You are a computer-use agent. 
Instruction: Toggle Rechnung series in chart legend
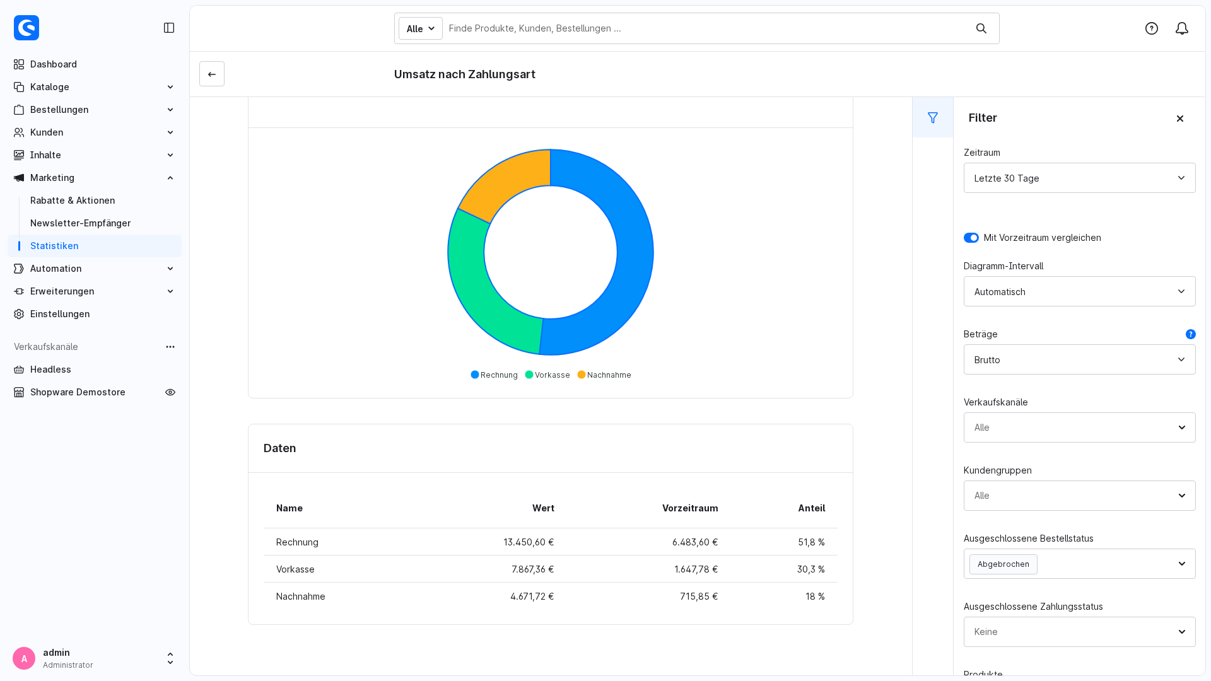point(494,375)
